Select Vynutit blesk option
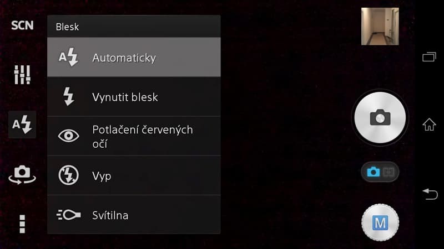The width and height of the screenshot is (444, 249). 134,97
